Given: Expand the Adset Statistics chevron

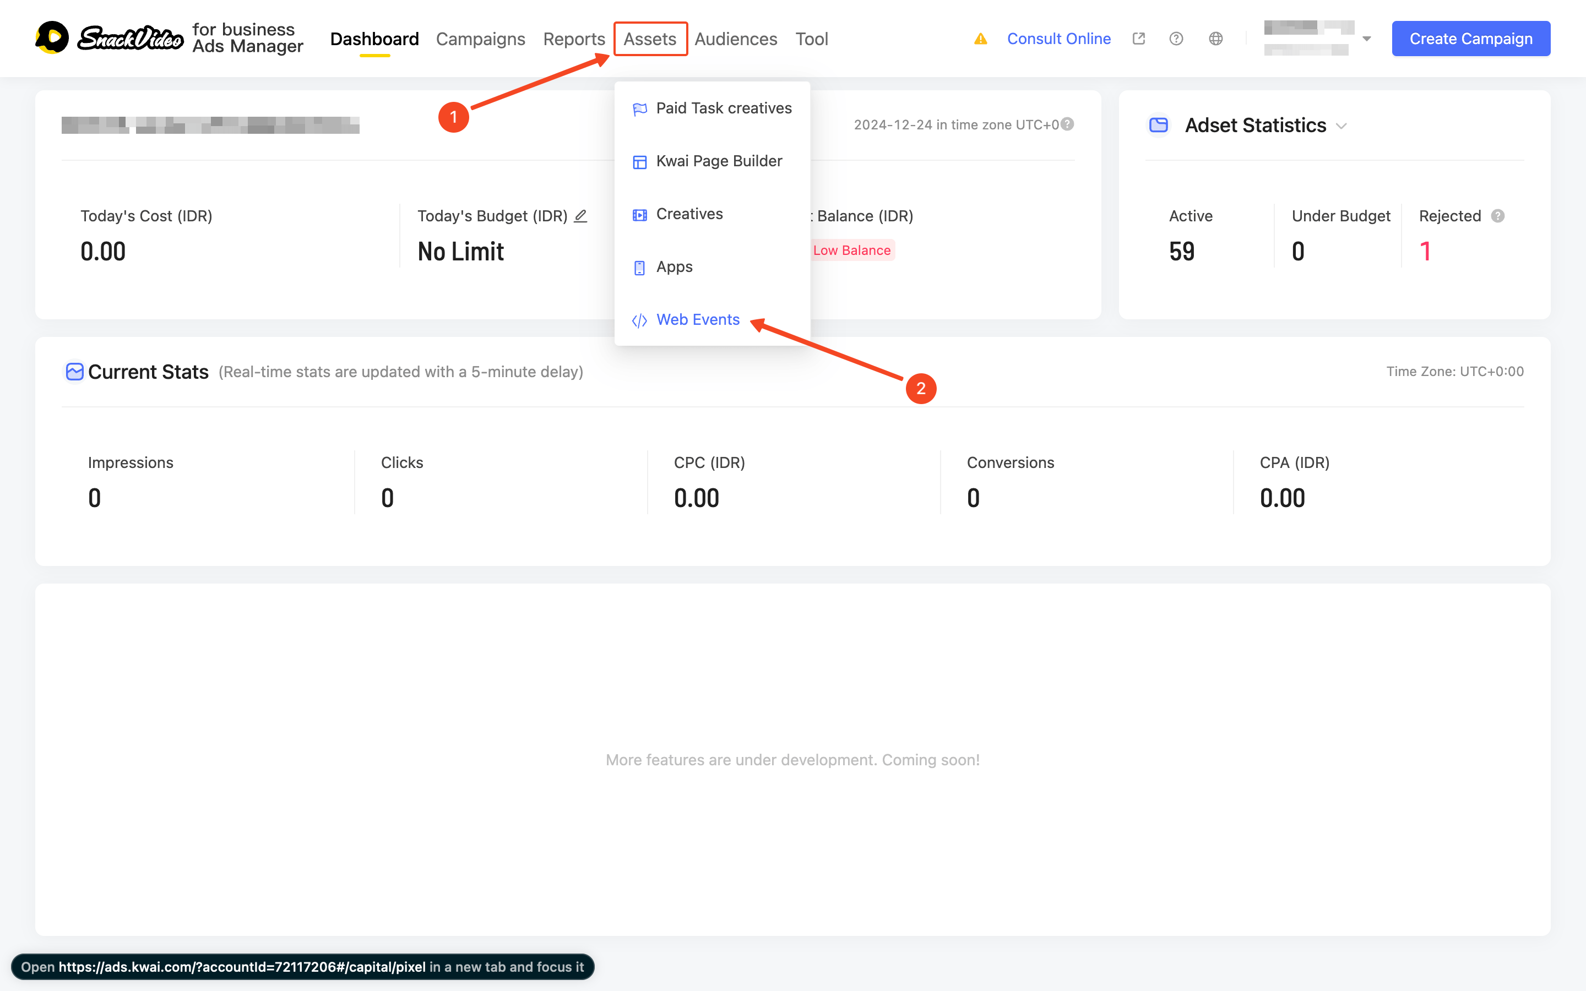Looking at the screenshot, I should point(1340,126).
